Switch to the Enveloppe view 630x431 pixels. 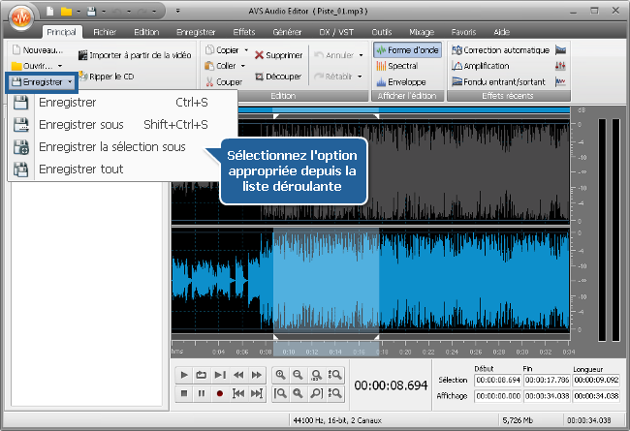(x=405, y=82)
